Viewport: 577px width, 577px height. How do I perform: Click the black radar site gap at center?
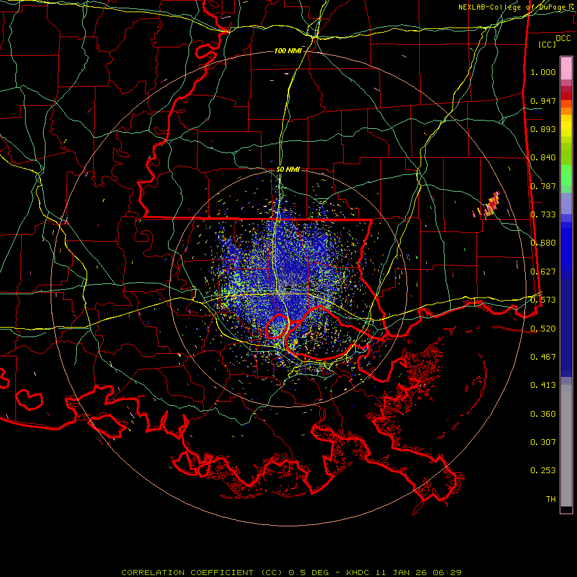288,287
